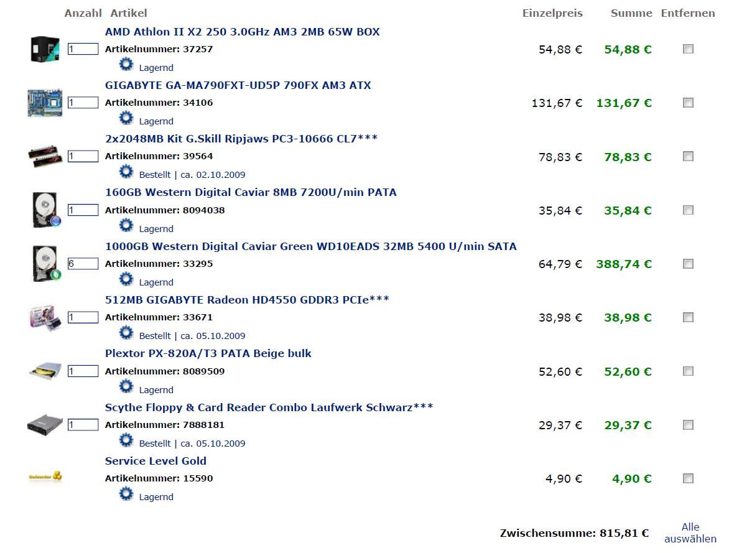Click quantity field for Plextor PX-820A drive
The width and height of the screenshot is (729, 553).
[x=83, y=371]
